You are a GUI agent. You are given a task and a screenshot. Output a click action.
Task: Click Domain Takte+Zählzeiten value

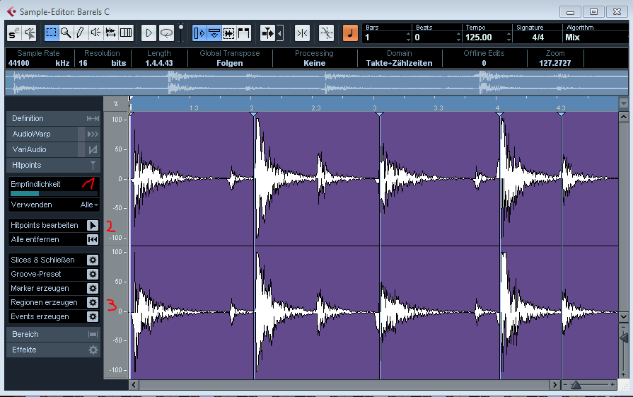399,63
